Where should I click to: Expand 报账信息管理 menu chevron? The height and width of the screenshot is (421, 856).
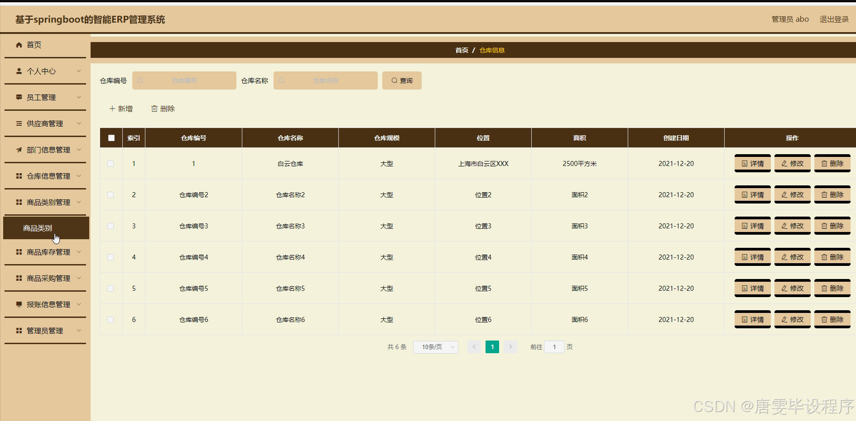pos(79,304)
